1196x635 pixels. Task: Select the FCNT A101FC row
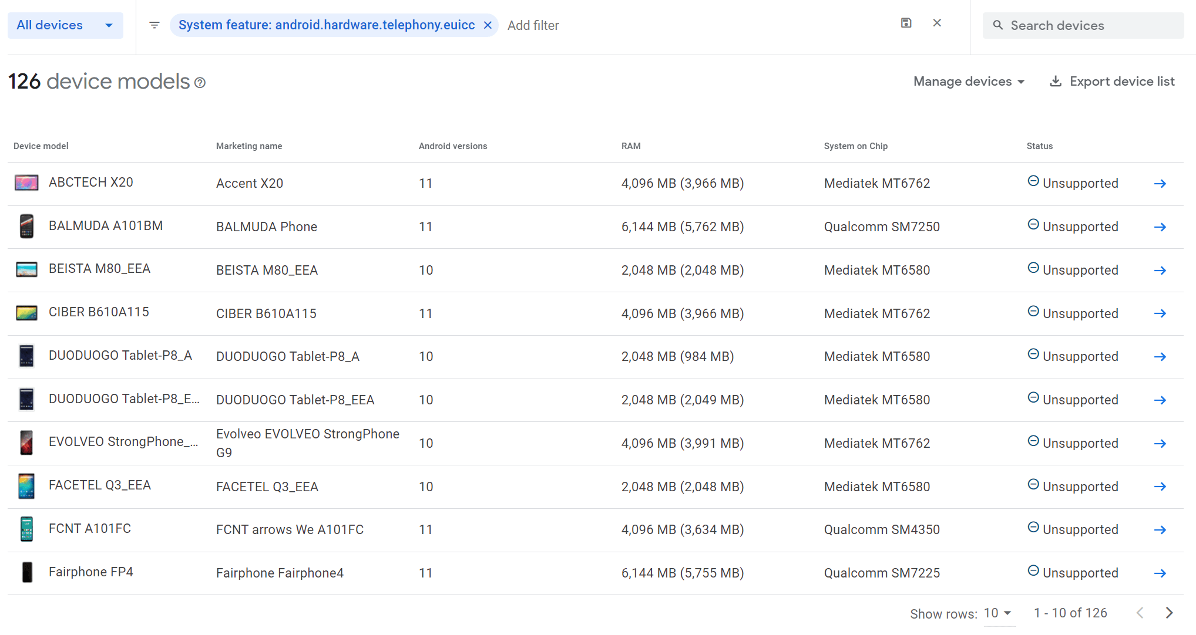(x=90, y=529)
